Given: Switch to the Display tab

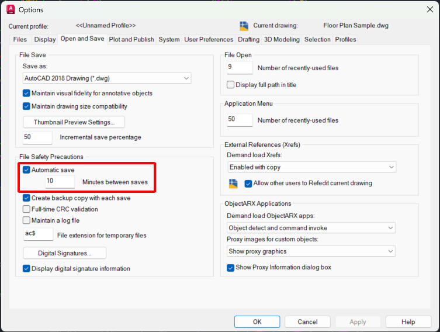Looking at the screenshot, I should [45, 40].
